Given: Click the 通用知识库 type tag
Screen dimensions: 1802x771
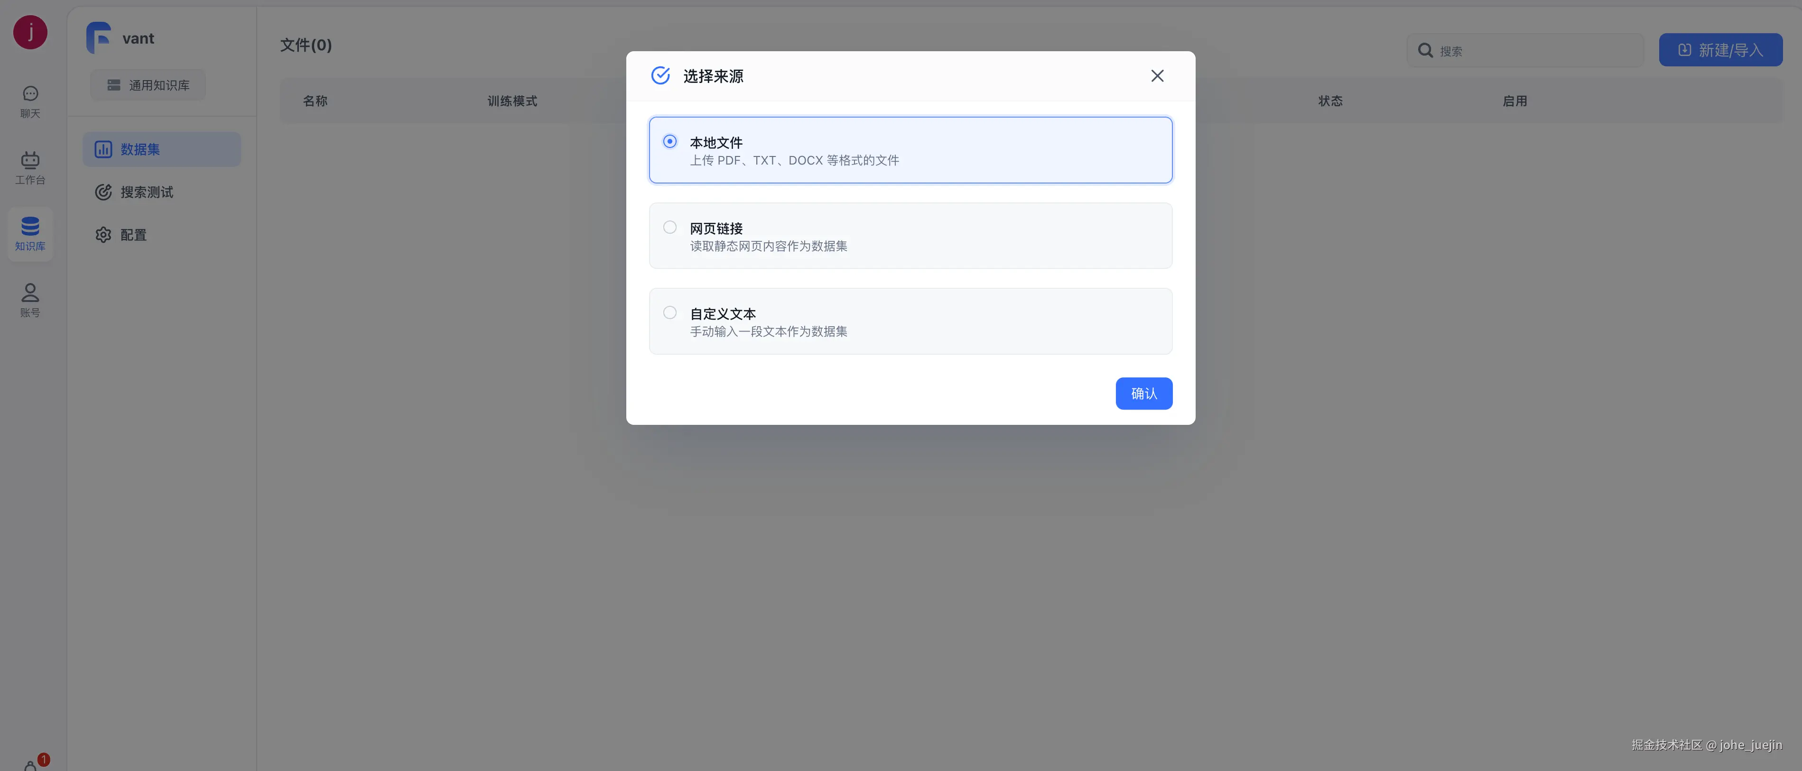Looking at the screenshot, I should [x=148, y=84].
